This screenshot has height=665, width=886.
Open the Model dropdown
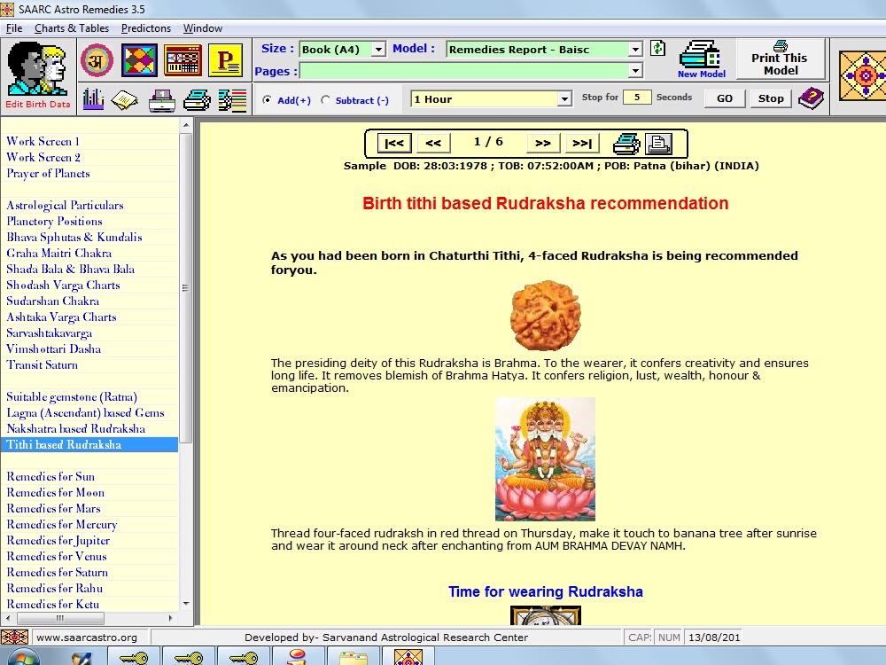(x=635, y=50)
